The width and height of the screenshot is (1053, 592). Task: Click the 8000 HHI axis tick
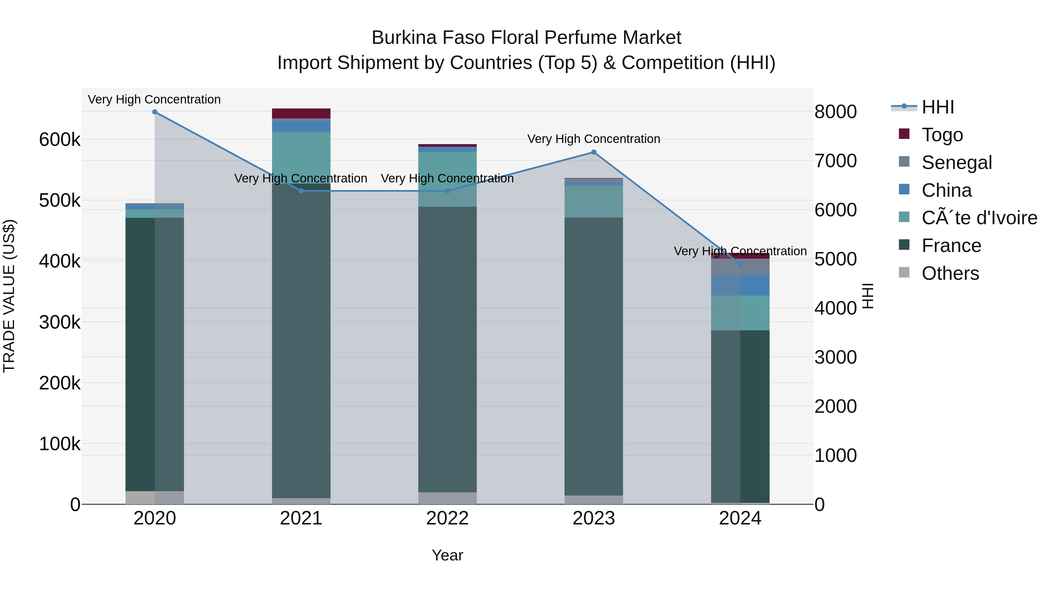(x=836, y=112)
